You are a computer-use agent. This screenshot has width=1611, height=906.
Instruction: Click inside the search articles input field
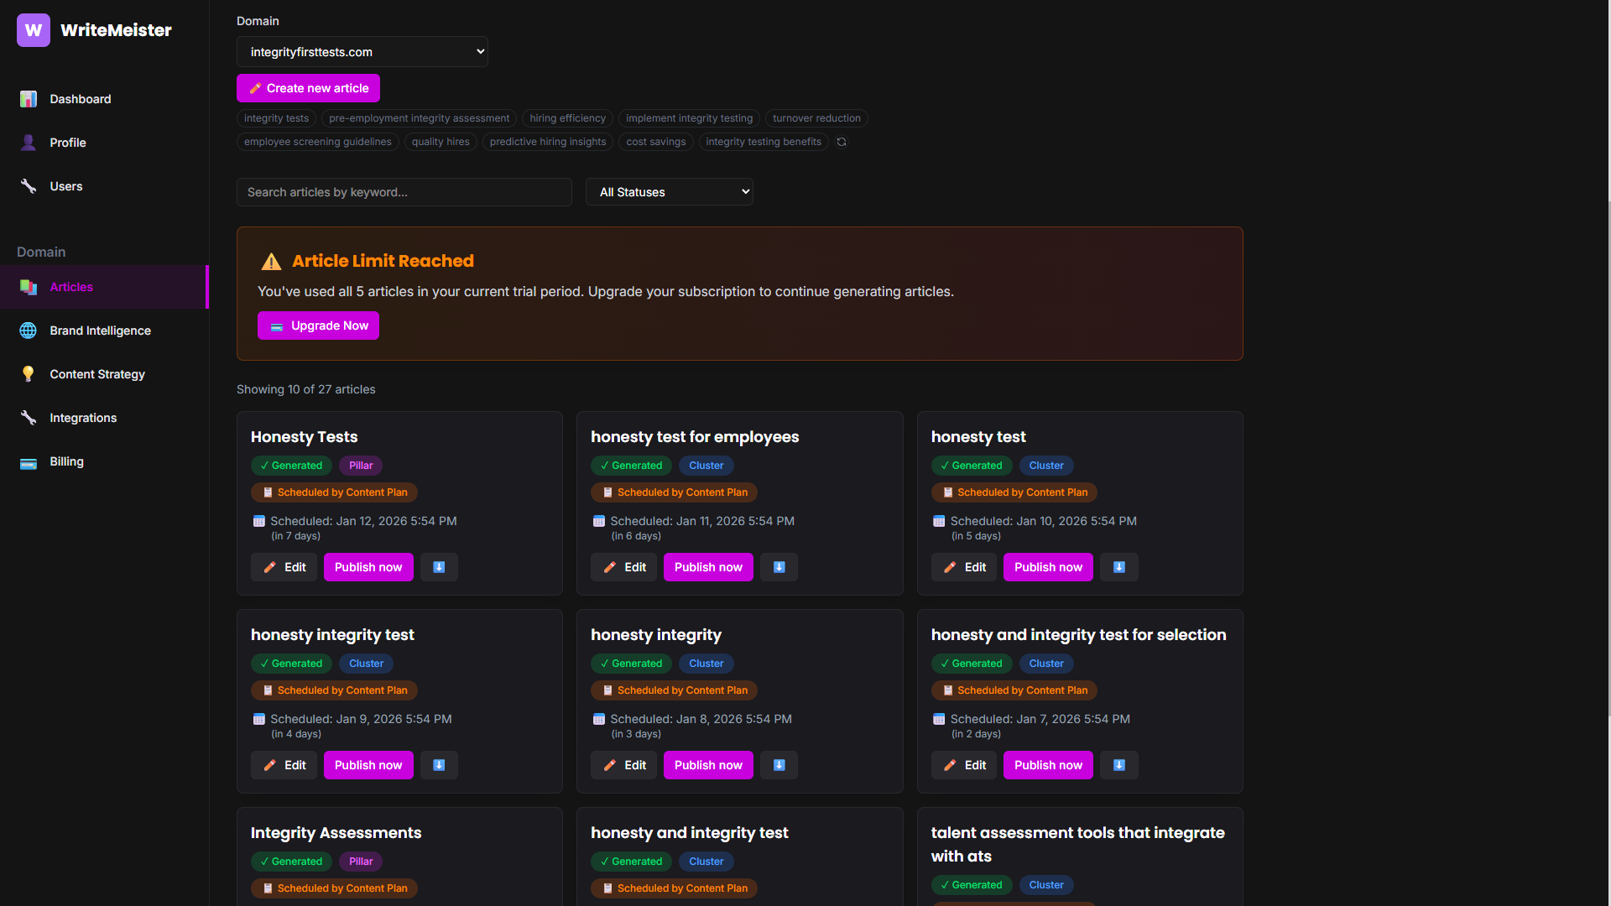[x=404, y=191]
